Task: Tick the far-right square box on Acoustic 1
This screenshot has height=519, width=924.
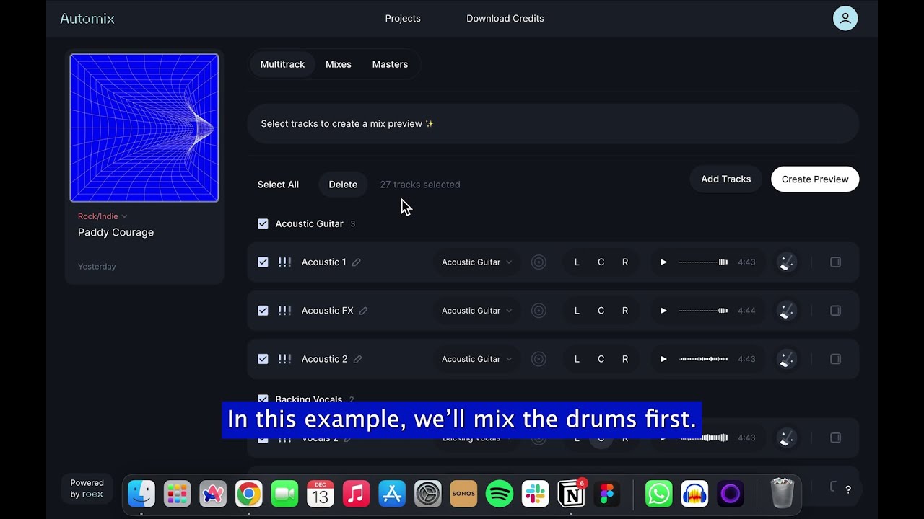Action: click(835, 262)
